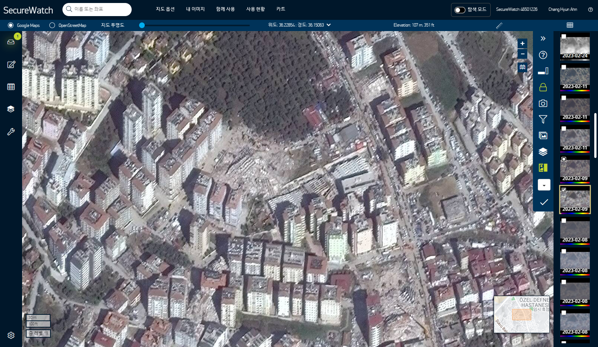
Task: Click the wrench tools icon
Action: point(11,131)
